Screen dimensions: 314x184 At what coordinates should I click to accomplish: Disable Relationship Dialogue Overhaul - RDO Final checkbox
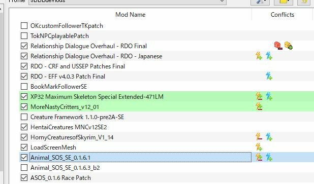click(24, 46)
